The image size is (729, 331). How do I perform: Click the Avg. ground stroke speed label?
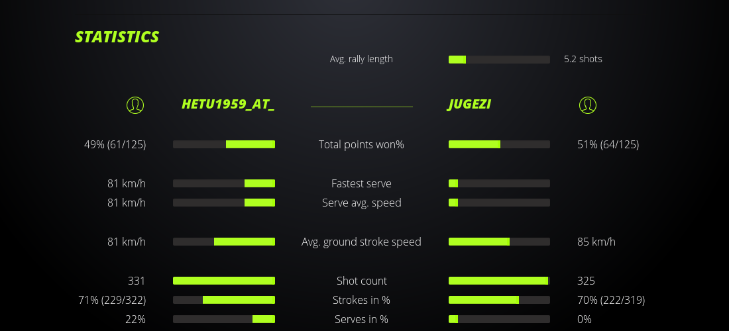[361, 242]
